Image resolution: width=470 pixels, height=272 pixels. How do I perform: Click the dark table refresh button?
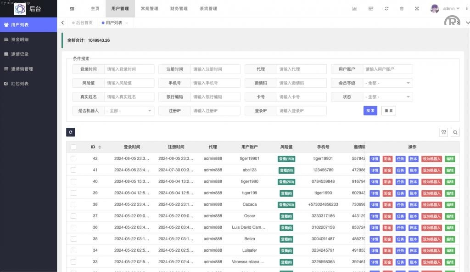point(71,132)
